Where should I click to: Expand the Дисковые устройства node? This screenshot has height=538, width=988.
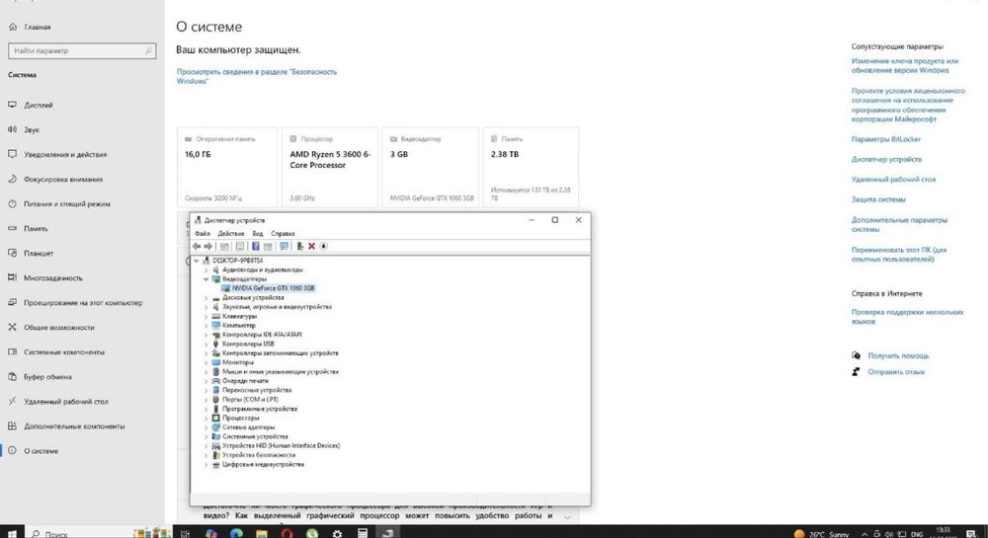point(206,298)
